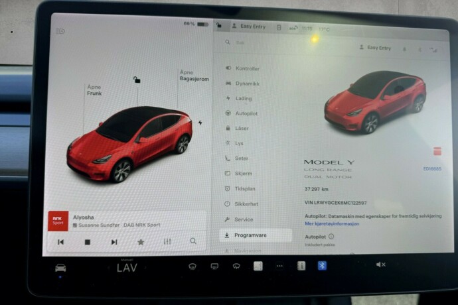458x305 pixels.
Task: Tap the charge port lightning bolt icon
Action: (200, 123)
